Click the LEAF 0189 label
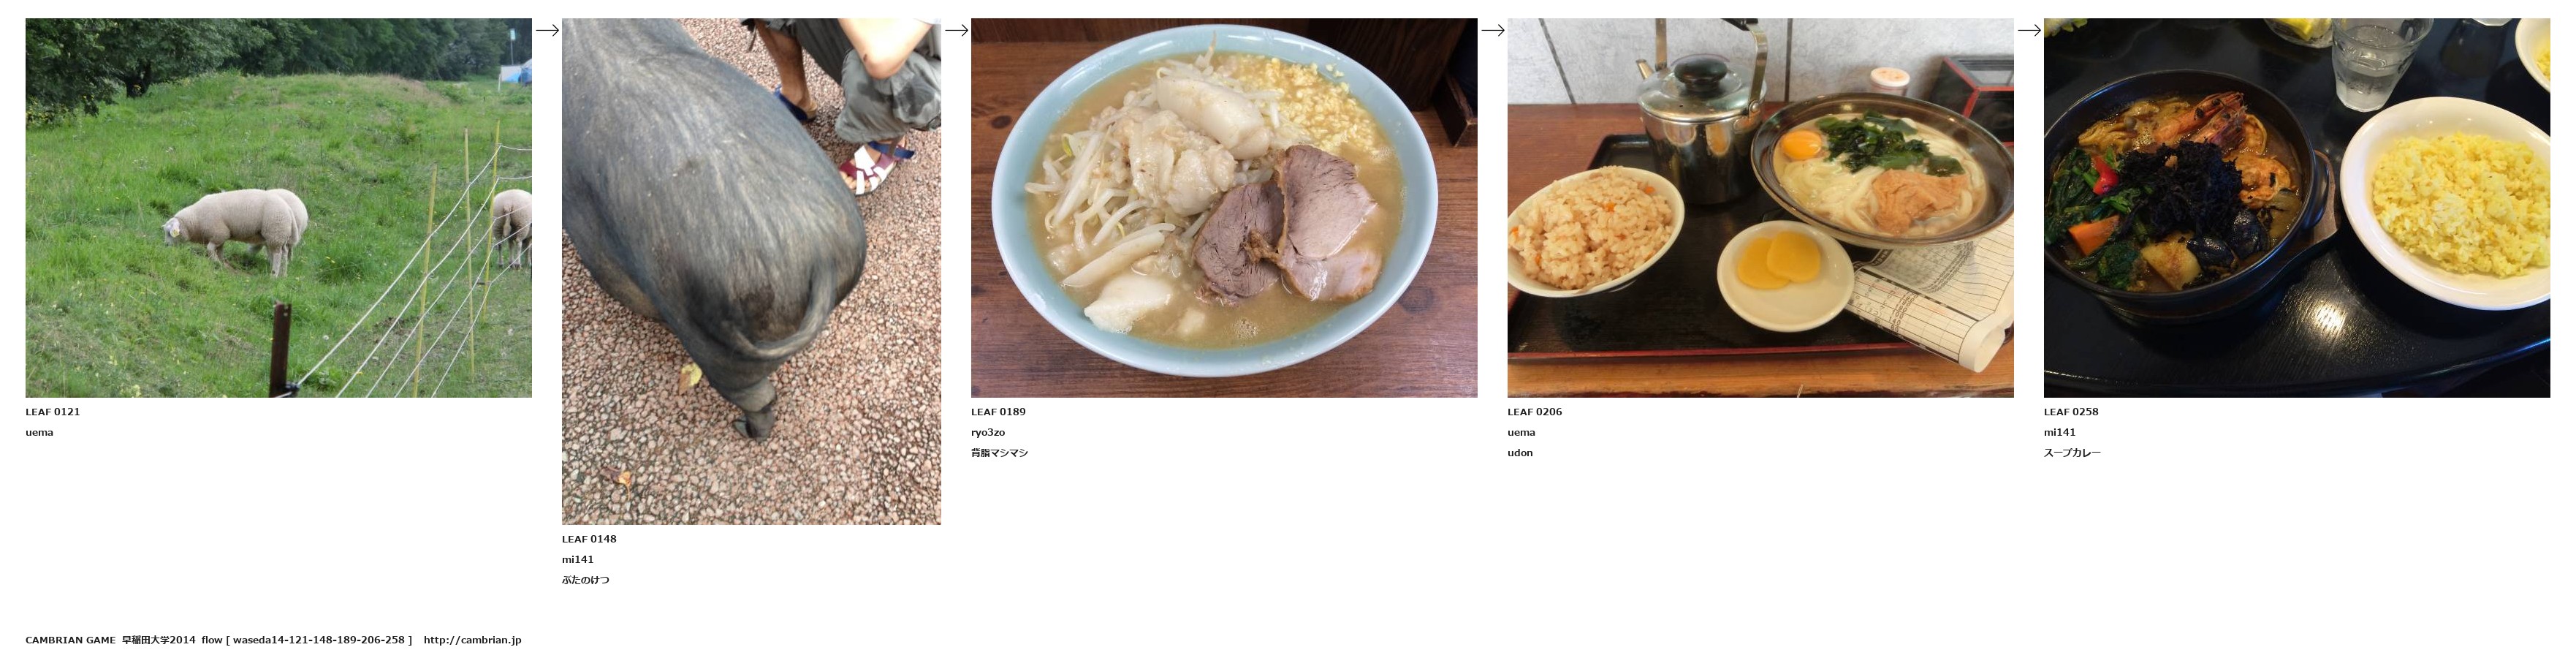 tap(998, 412)
